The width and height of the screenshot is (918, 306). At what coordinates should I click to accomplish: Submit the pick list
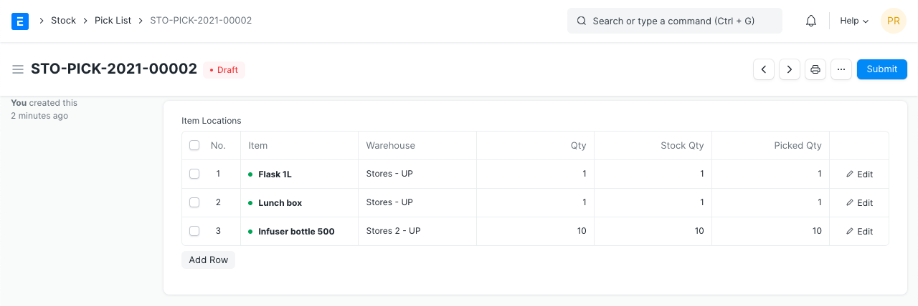[x=881, y=69]
